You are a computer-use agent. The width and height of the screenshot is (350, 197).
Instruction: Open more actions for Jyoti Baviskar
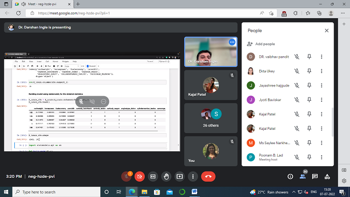coord(321,100)
